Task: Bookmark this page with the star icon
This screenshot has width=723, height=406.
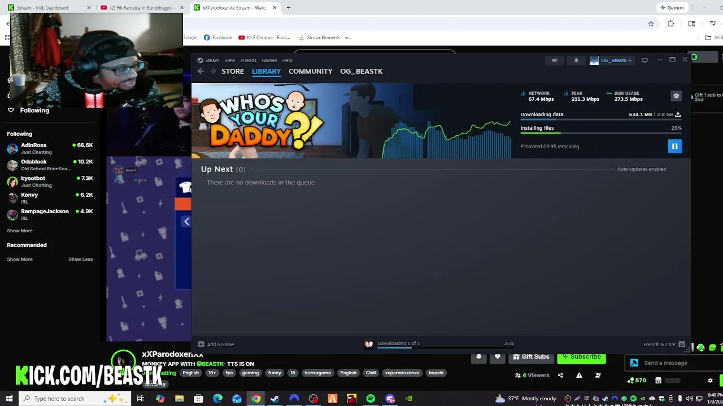Action: pos(651,24)
